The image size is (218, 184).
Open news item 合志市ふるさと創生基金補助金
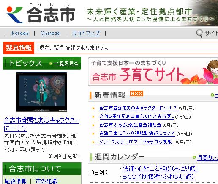(131, 125)
